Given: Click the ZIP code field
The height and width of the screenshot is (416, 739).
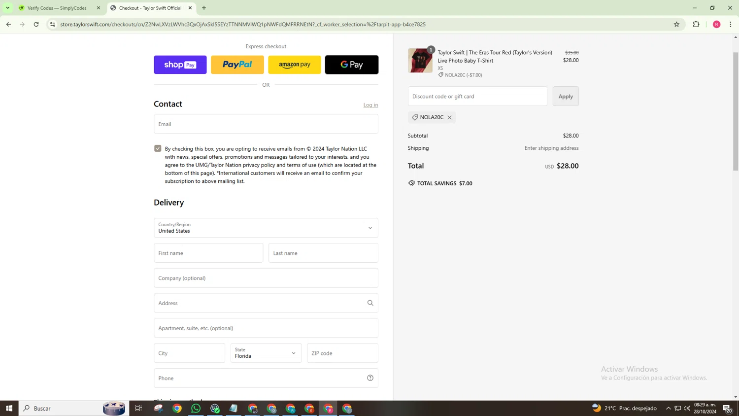Looking at the screenshot, I should 342,353.
